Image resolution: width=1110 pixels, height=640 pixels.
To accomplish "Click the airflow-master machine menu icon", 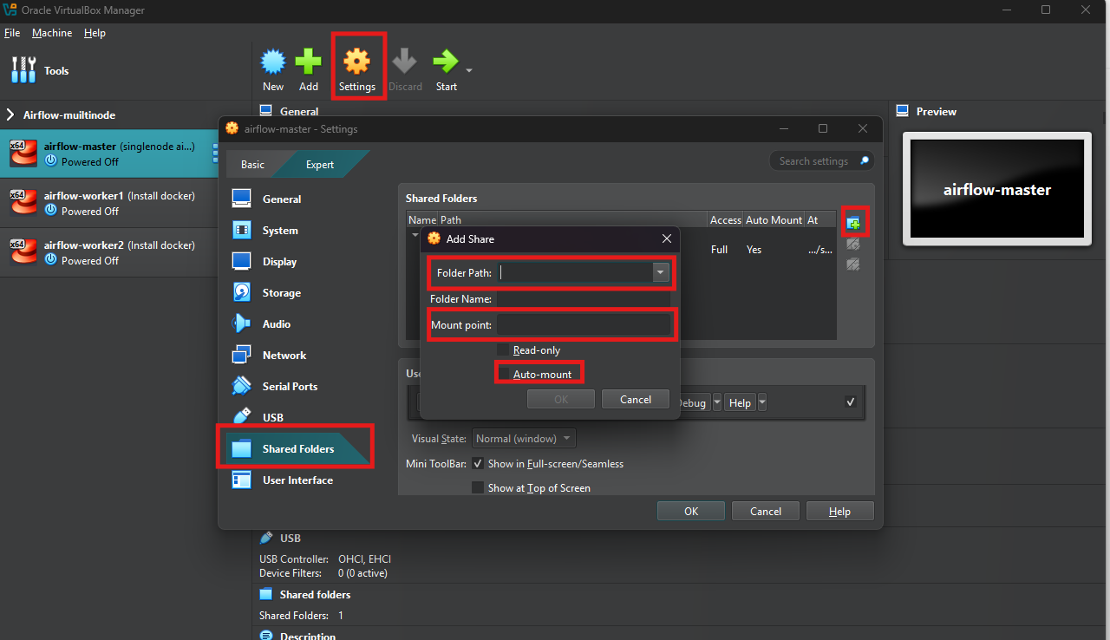I will (214, 154).
